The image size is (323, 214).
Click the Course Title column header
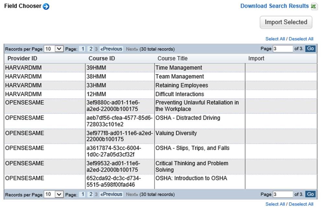[x=173, y=59]
